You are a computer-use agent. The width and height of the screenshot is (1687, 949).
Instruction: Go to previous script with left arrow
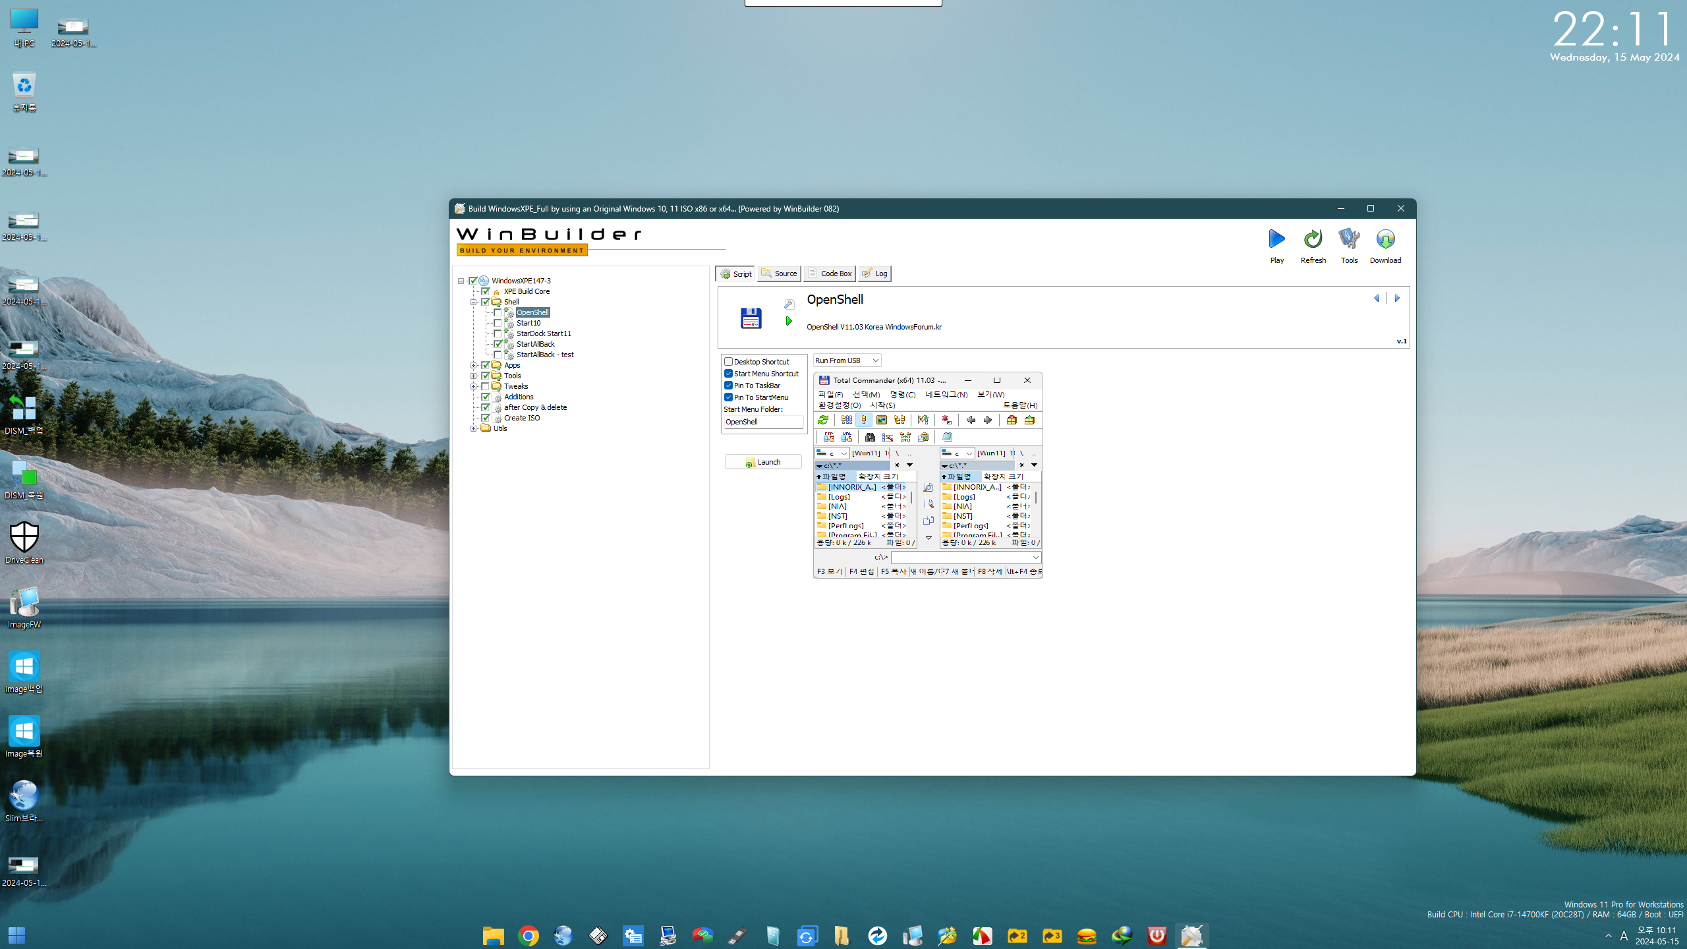tap(1376, 299)
